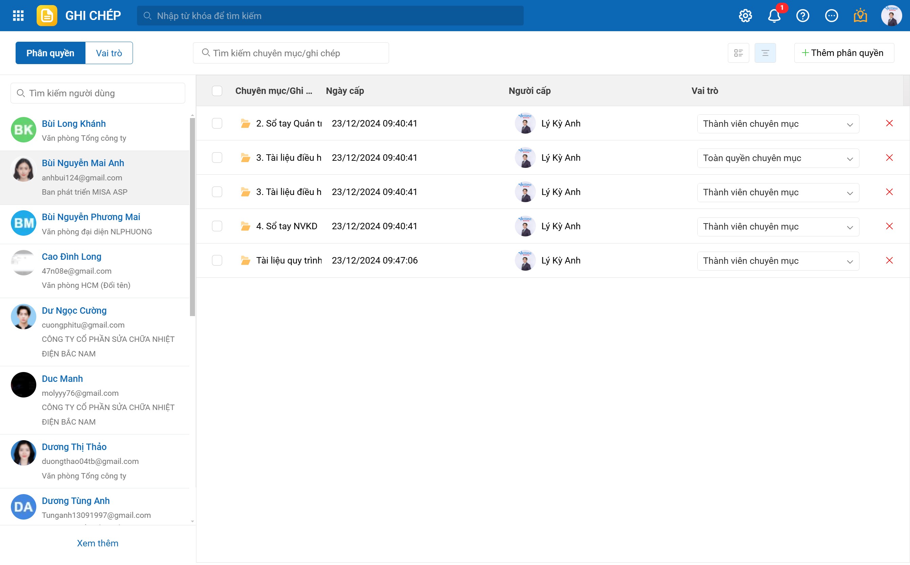Switch to the Vai trò tab
The height and width of the screenshot is (565, 910).
[109, 53]
